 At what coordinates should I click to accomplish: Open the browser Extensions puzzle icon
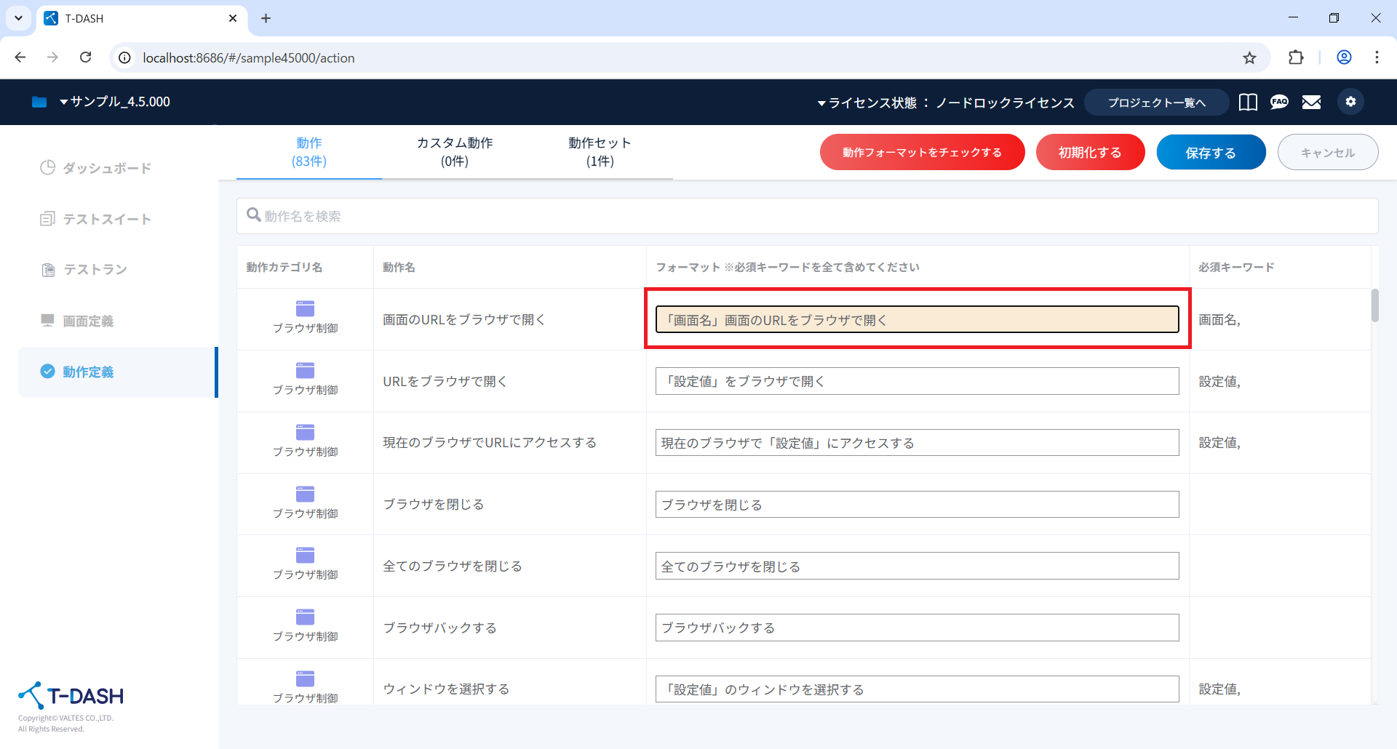pos(1296,57)
